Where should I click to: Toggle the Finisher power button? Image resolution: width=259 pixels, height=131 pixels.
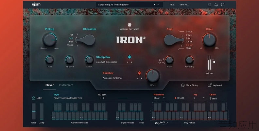(139, 73)
